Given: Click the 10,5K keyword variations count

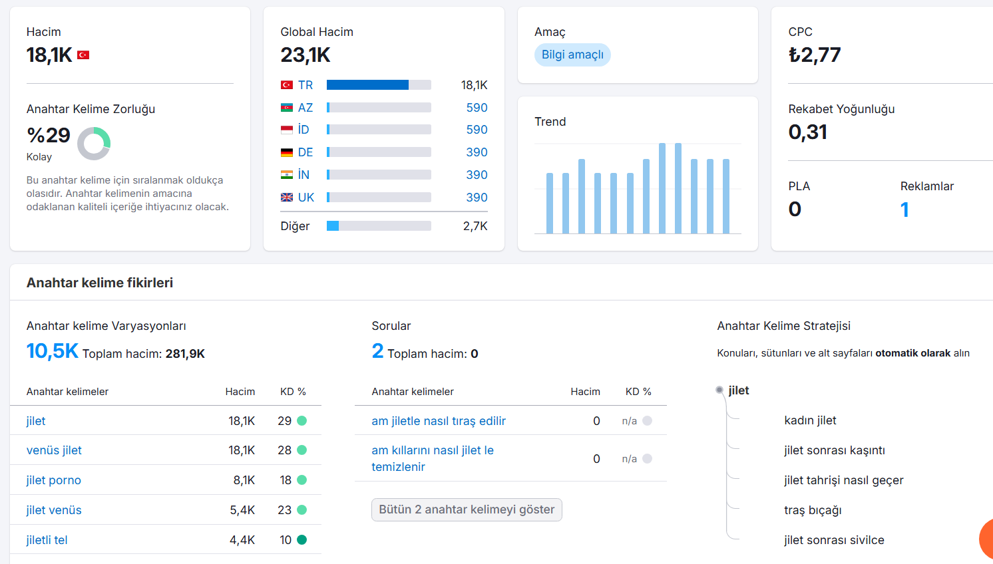Looking at the screenshot, I should pos(52,351).
